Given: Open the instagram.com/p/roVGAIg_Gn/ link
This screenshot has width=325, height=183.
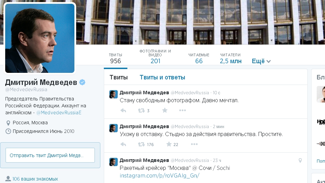Looking at the screenshot, I should [x=160, y=175].
